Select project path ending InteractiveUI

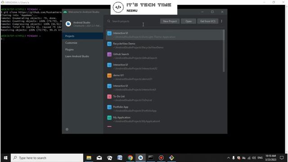click(x=135, y=90)
